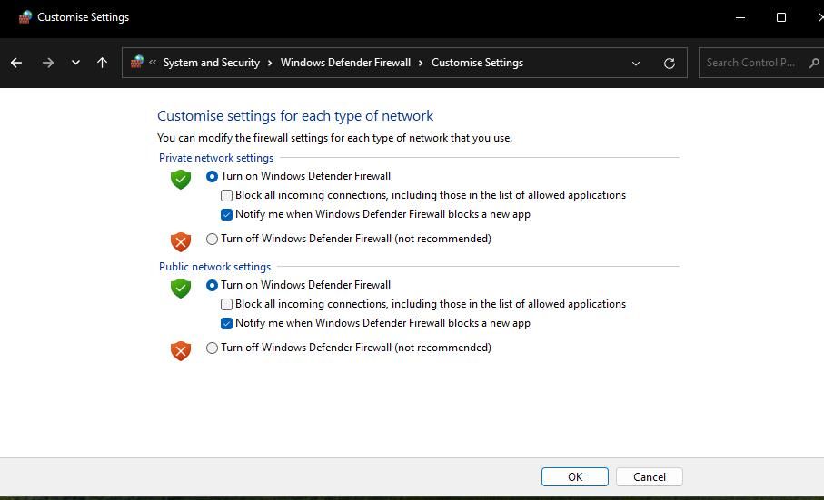Click the search magnifier icon
This screenshot has width=824, height=500.
coord(813,63)
